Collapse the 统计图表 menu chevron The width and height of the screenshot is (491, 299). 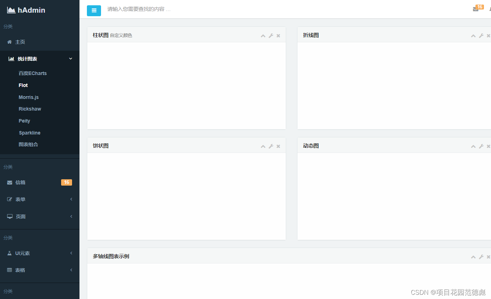point(71,59)
